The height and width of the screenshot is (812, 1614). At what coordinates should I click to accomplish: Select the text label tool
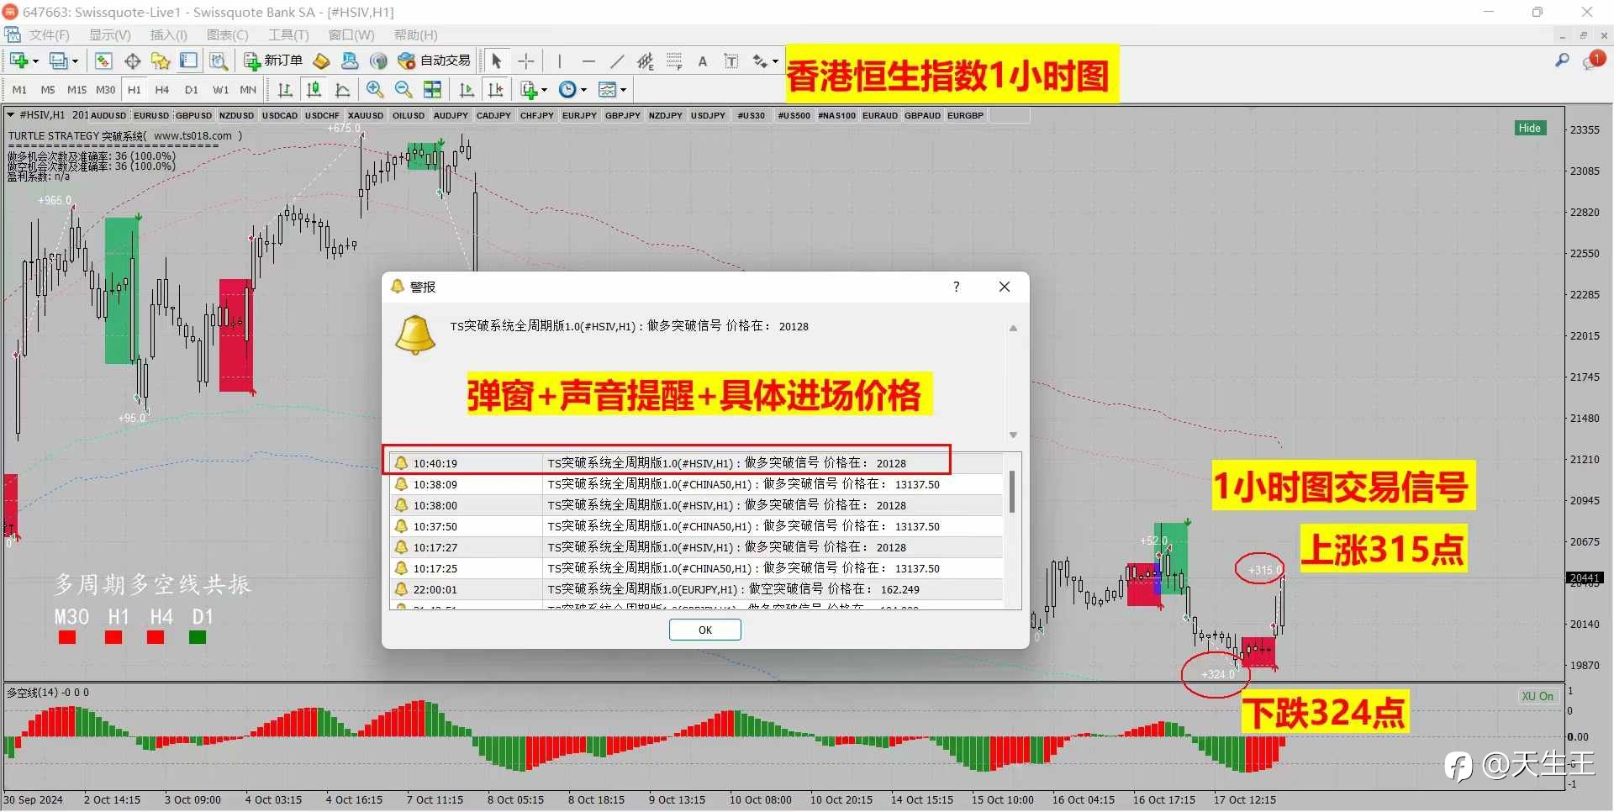(x=731, y=61)
